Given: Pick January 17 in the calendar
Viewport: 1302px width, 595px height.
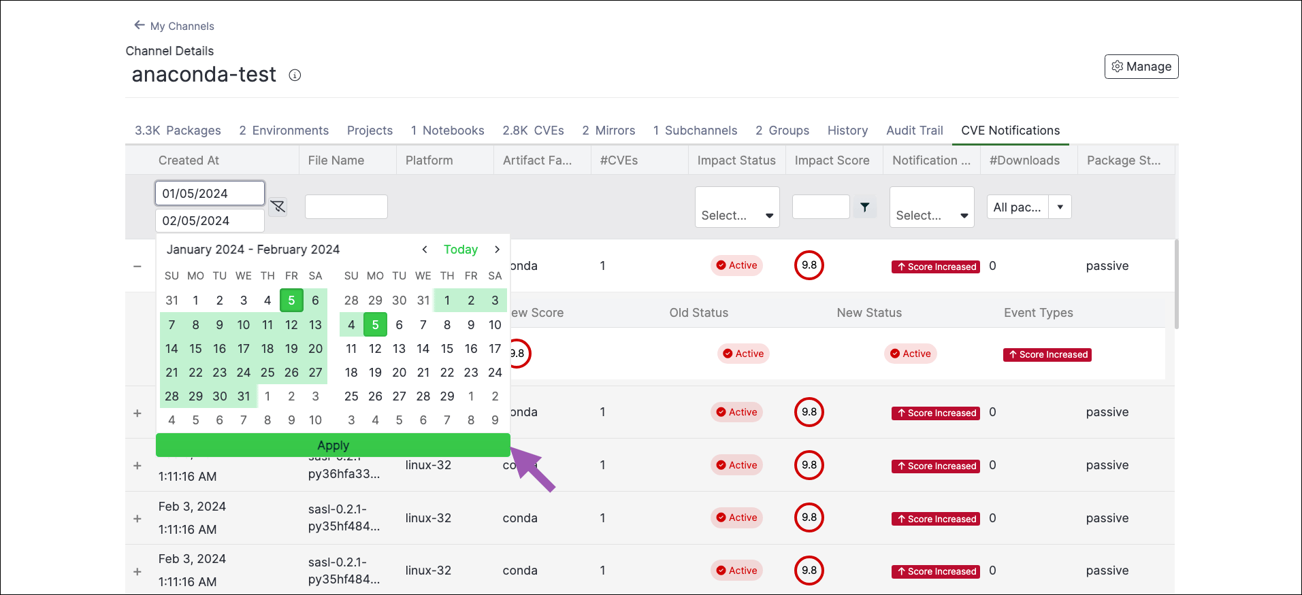Looking at the screenshot, I should (x=243, y=348).
